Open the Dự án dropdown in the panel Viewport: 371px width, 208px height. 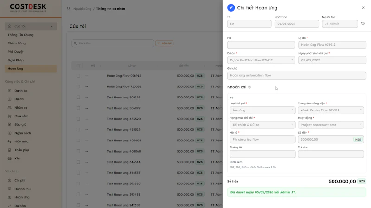[x=261, y=60]
